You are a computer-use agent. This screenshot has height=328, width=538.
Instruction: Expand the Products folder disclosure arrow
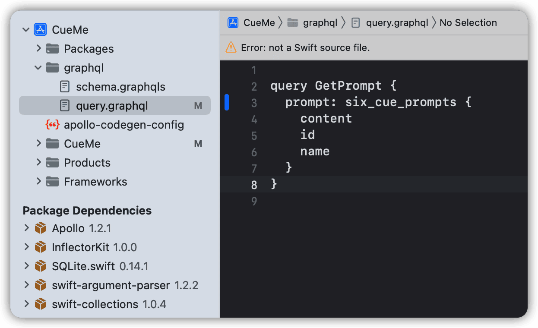tap(38, 162)
